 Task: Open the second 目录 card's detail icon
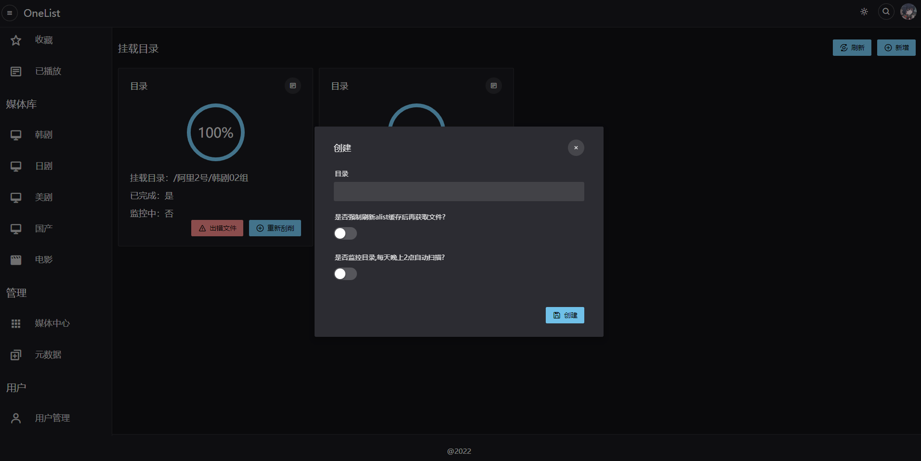[494, 86]
